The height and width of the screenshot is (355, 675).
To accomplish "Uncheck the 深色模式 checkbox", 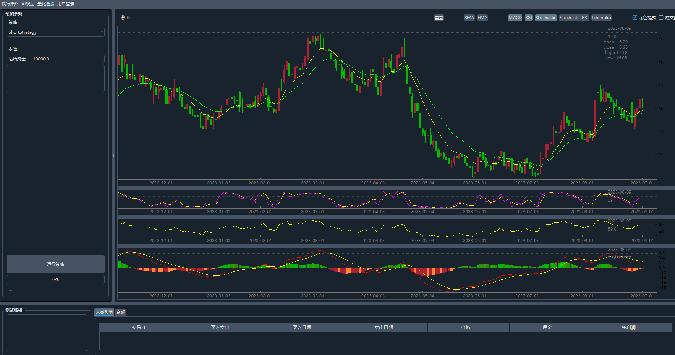I will coord(635,17).
